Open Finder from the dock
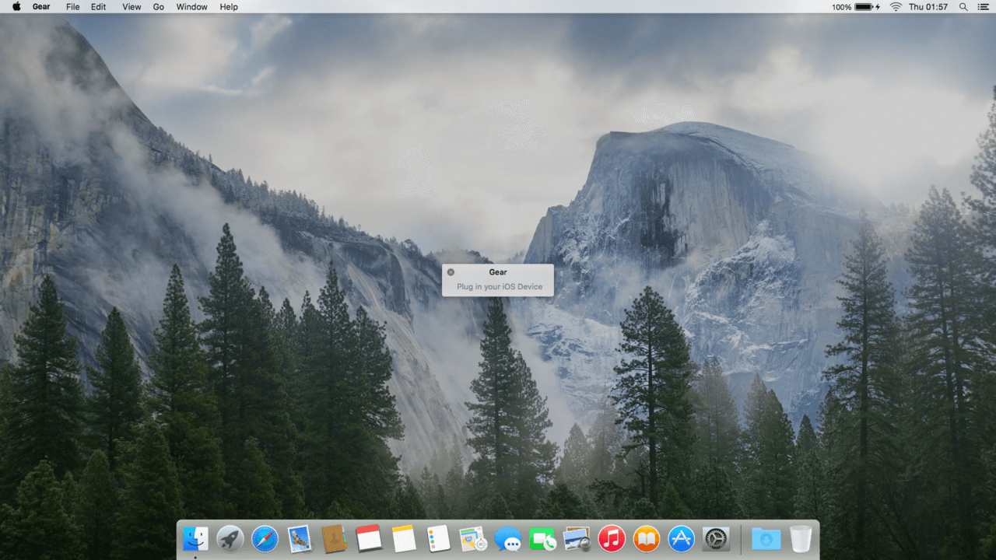Screen dimensions: 996x560 point(195,538)
